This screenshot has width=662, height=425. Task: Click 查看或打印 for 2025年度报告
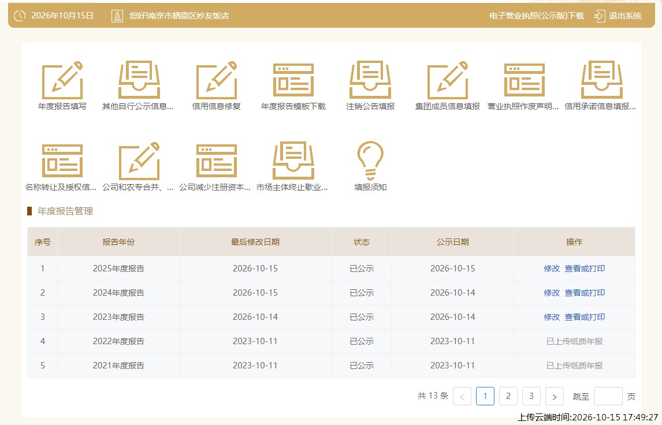[585, 269]
